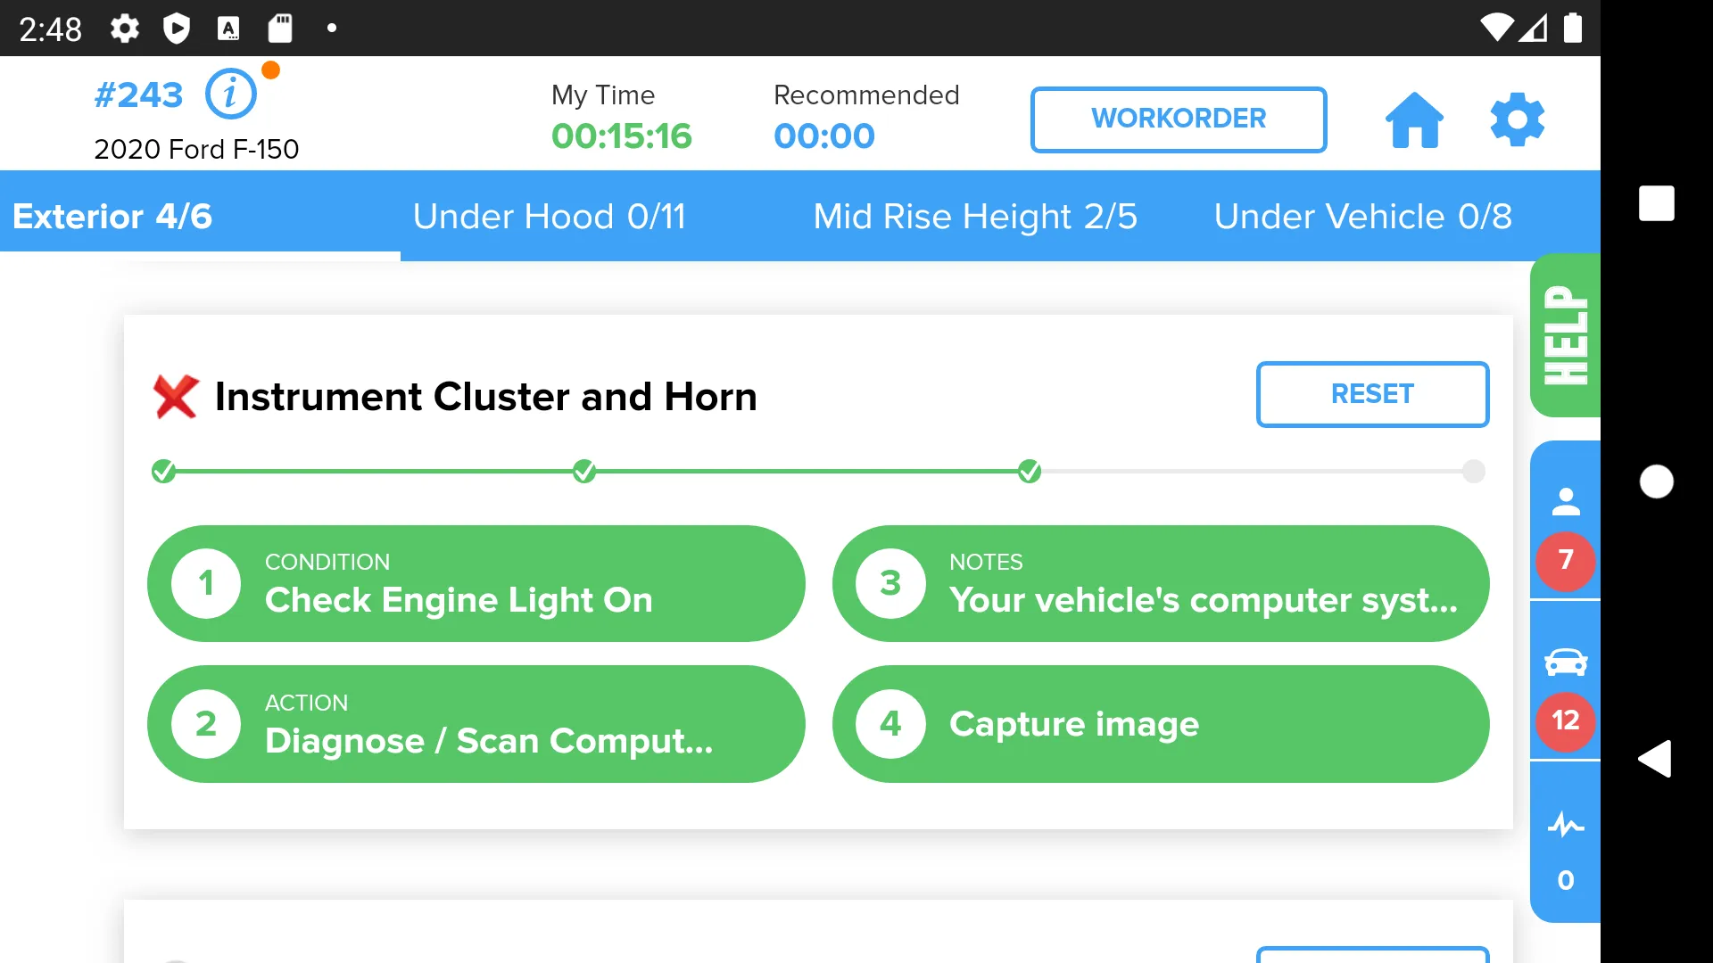
Task: Reset the Instrument Cluster and Horn inspection
Action: [x=1372, y=392]
